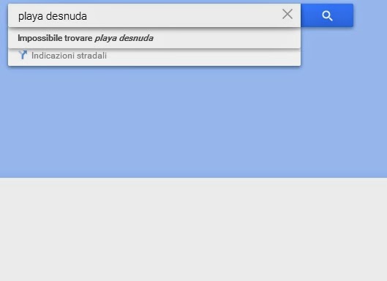Select the Impossibile trovare message row
The height and width of the screenshot is (281, 387).
[x=154, y=38]
